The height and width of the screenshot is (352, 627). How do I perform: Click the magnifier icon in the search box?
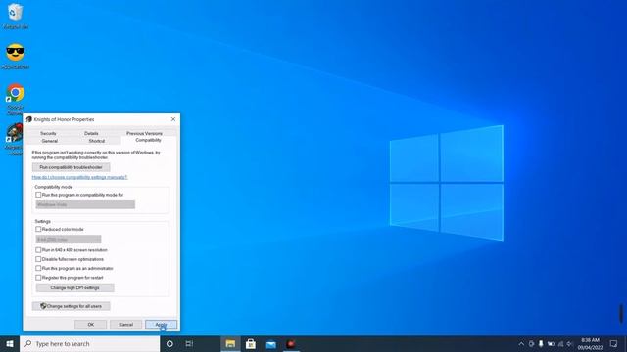[28, 343]
